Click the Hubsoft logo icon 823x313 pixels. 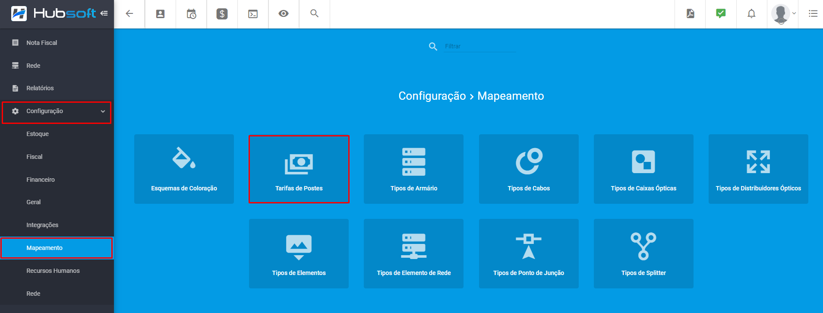pos(19,14)
